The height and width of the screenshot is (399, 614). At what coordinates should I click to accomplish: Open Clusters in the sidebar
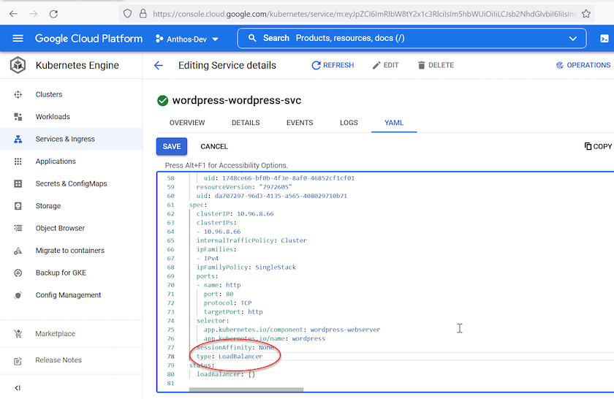coord(49,94)
